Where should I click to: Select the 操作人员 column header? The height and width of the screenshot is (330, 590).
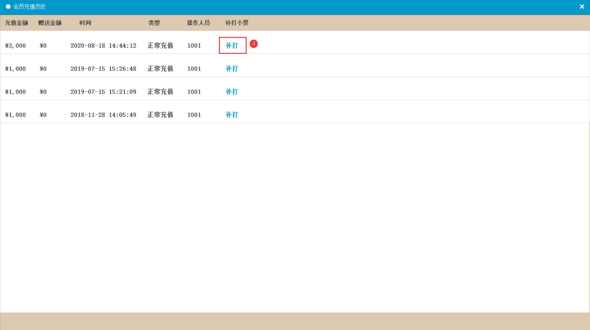pyautogui.click(x=198, y=23)
